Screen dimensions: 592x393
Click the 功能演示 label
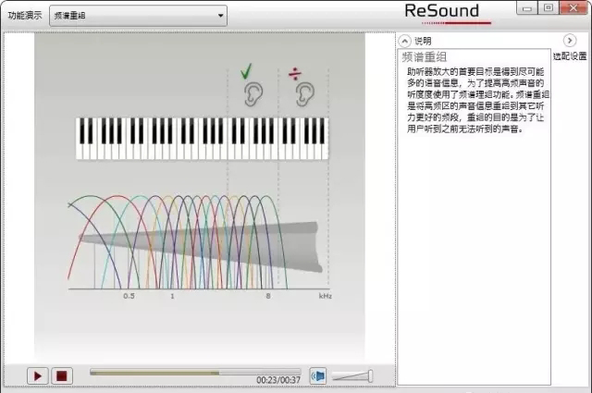pyautogui.click(x=24, y=16)
